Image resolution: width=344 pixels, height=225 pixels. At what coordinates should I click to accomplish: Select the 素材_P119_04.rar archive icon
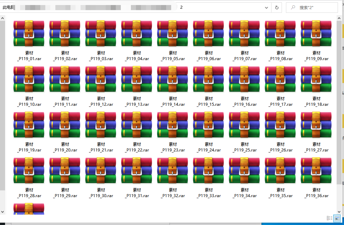coord(137,33)
